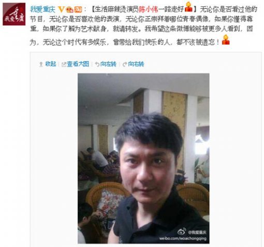Viewport: 264px width, 247px height.
Task: Collapse the image with 收起
Action: [51, 64]
